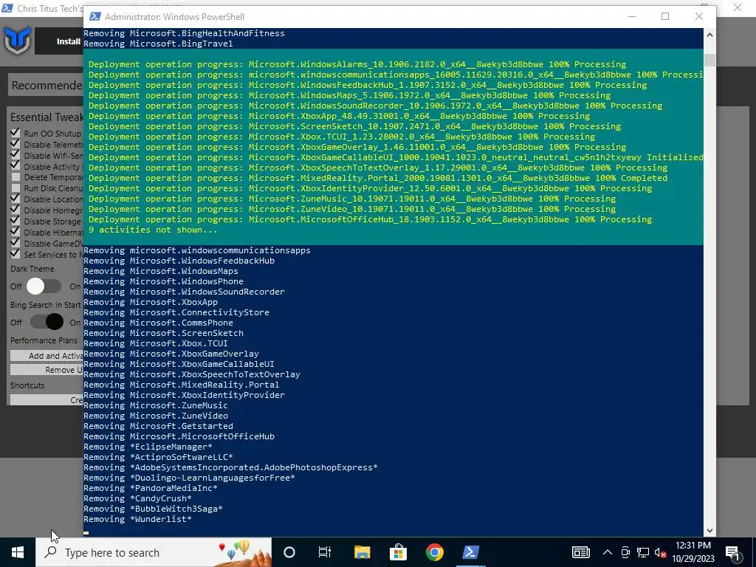Click the WindowsAlarms deployment progress line

pyautogui.click(x=357, y=64)
